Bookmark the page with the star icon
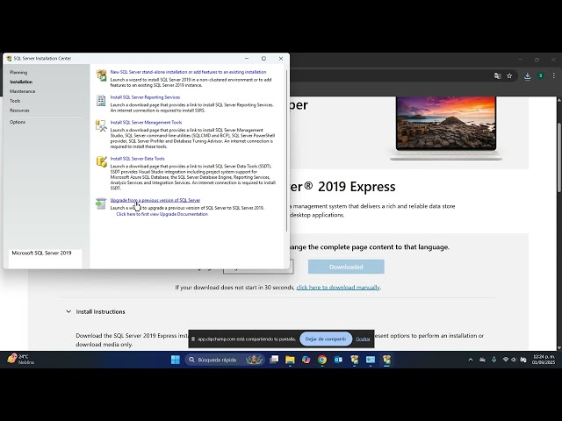 point(509,76)
